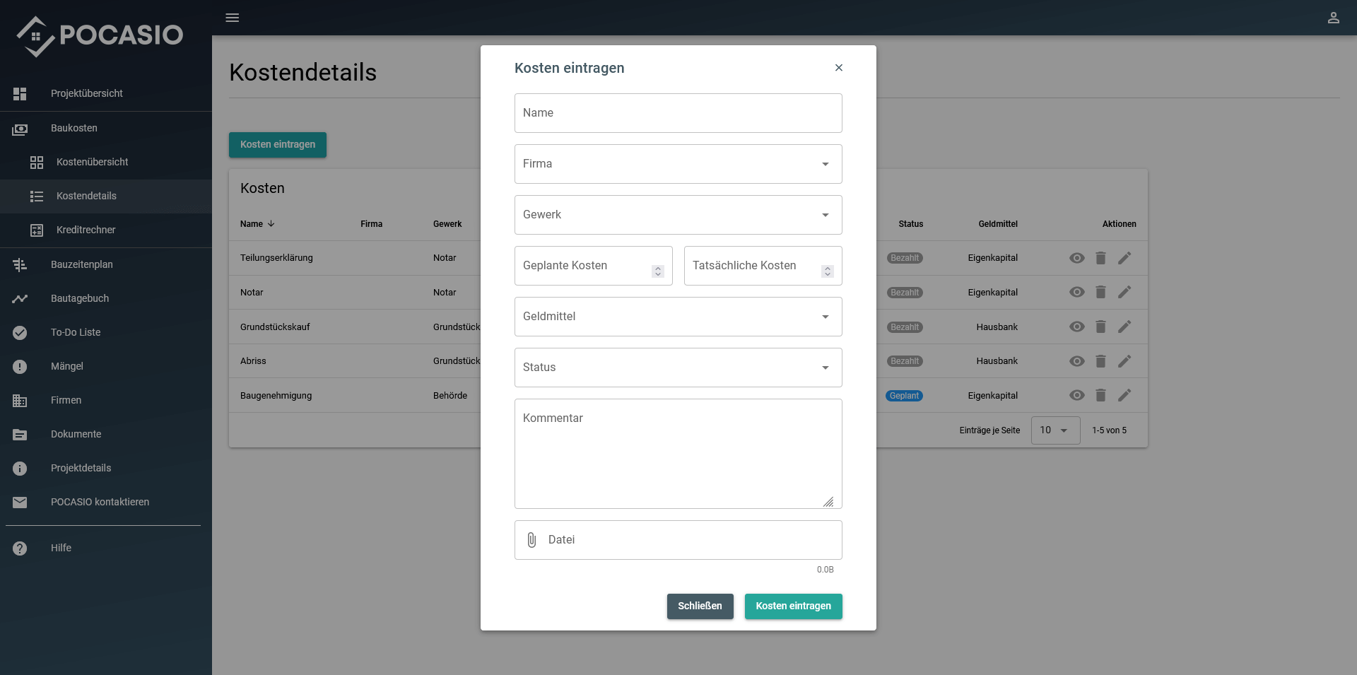
Task: Click the Mängel warning icon
Action: pos(20,366)
